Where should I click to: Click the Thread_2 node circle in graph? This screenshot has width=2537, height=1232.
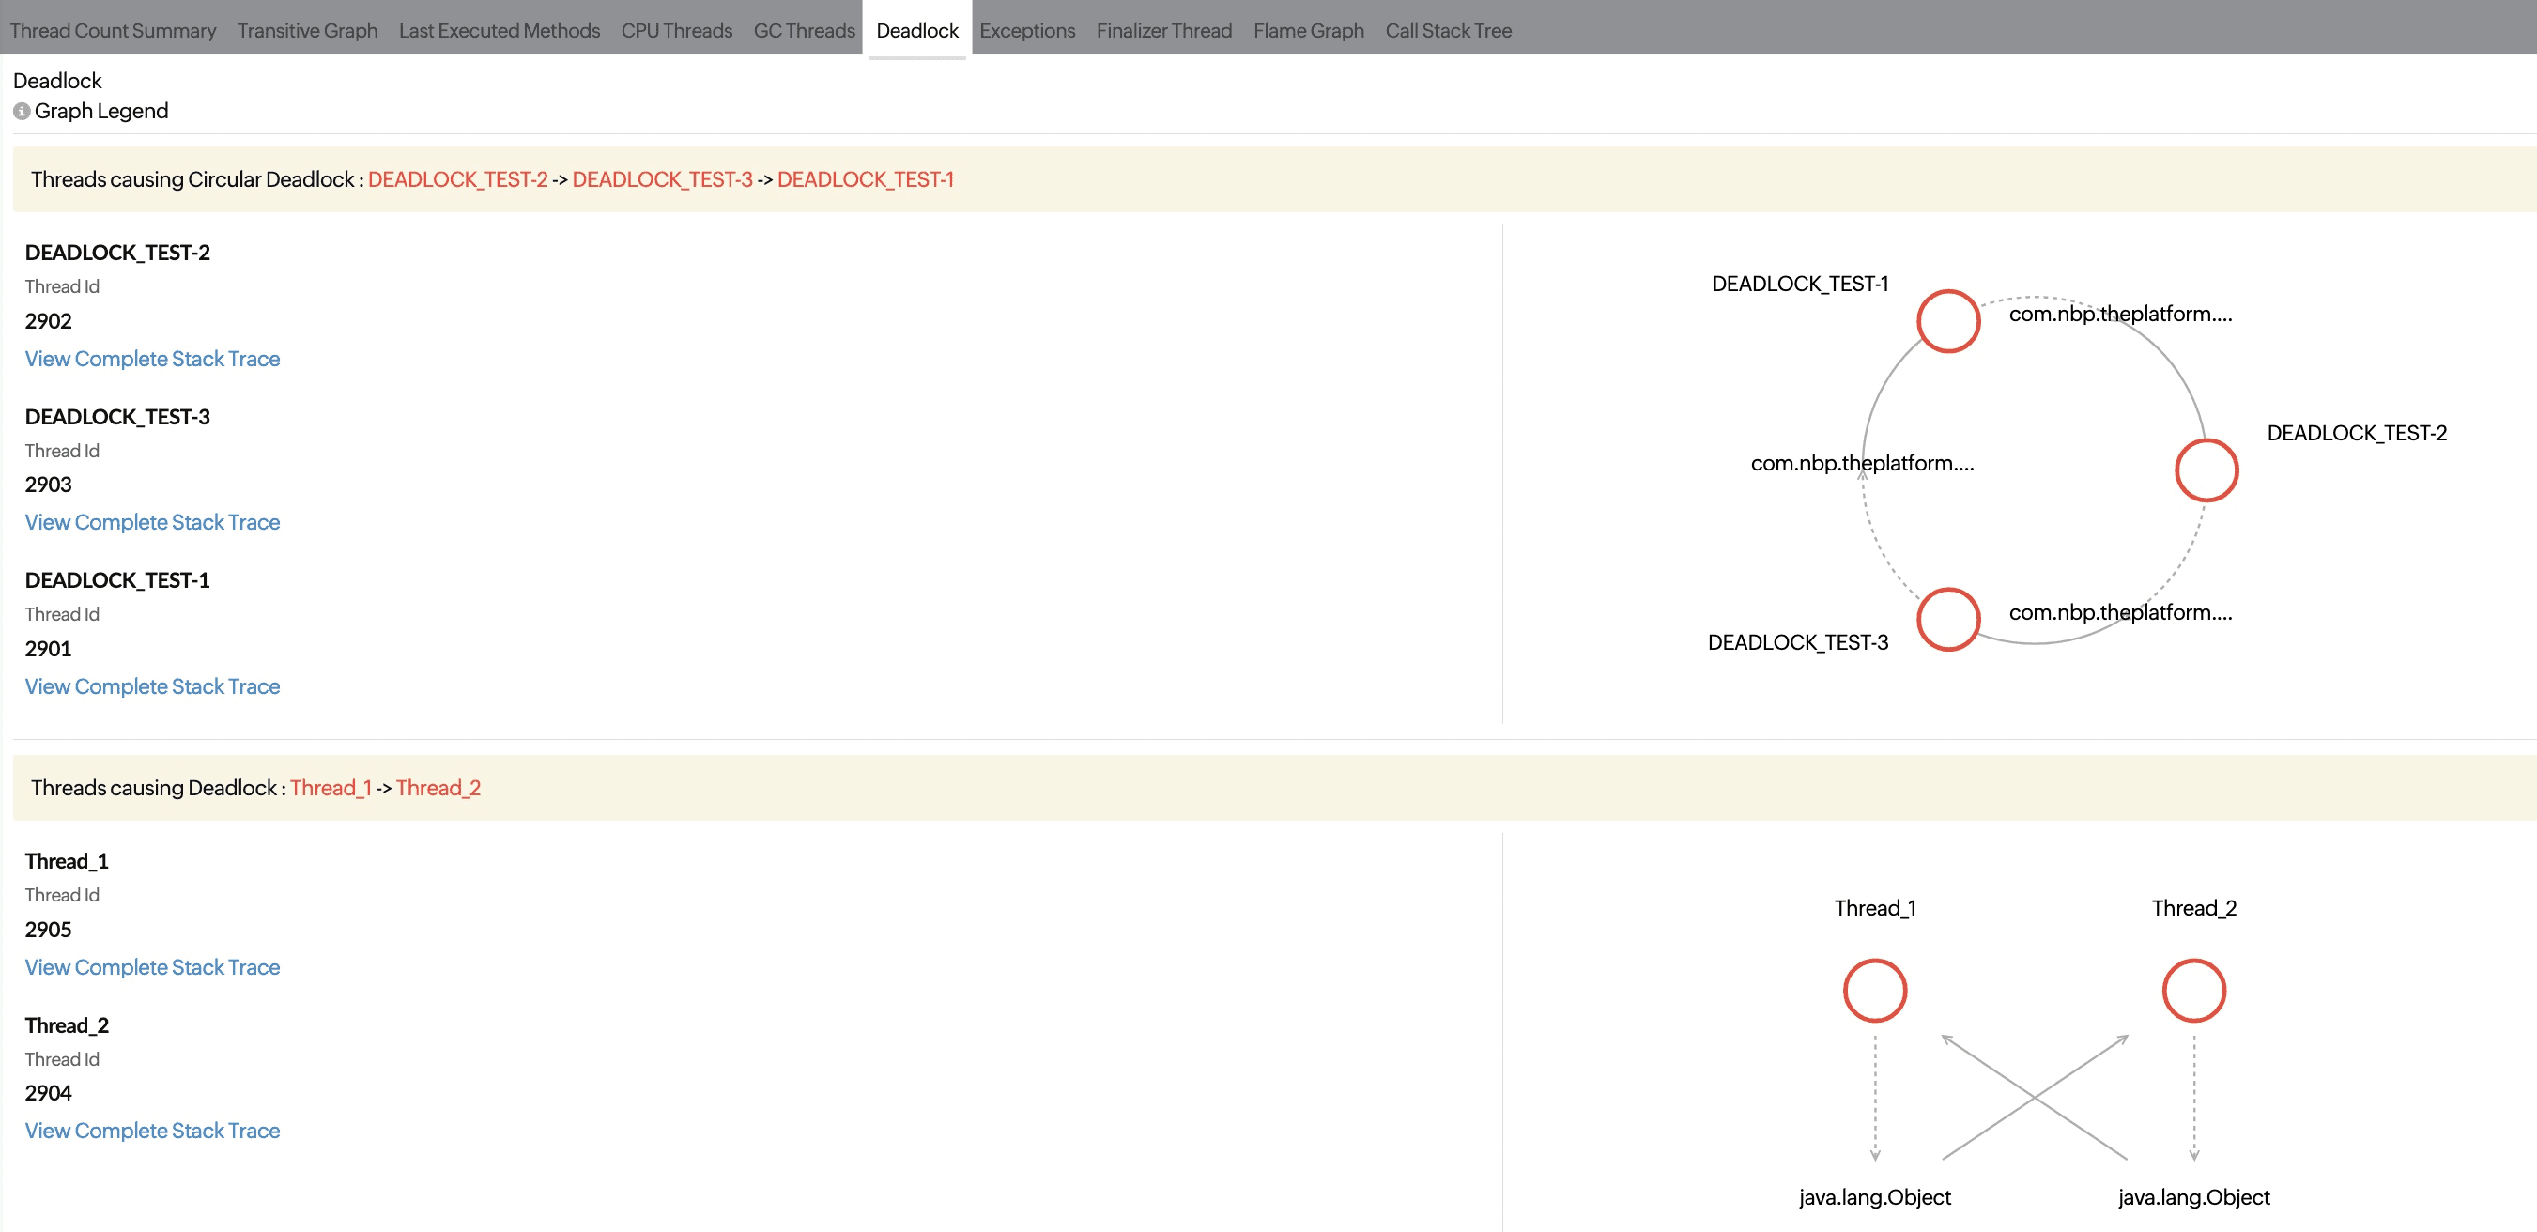click(2192, 991)
